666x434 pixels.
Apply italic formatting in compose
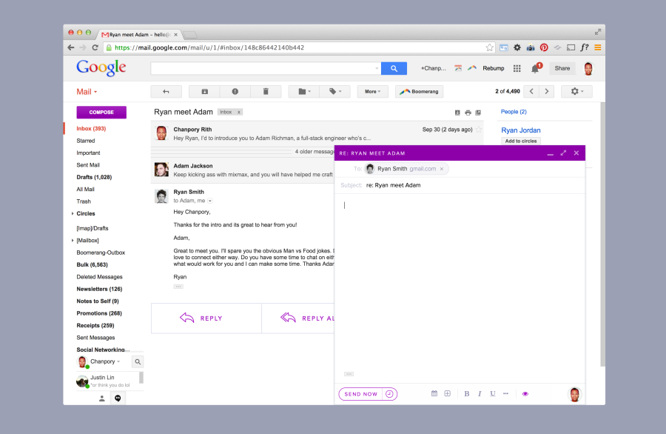(480, 393)
